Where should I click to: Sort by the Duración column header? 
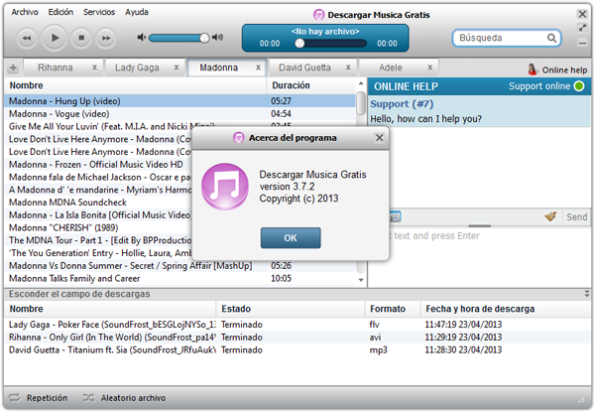tap(311, 85)
